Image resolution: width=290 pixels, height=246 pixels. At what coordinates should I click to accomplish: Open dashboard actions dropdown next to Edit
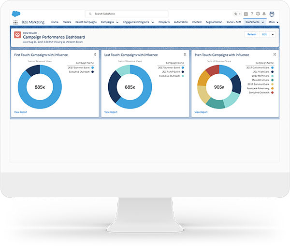click(x=273, y=35)
